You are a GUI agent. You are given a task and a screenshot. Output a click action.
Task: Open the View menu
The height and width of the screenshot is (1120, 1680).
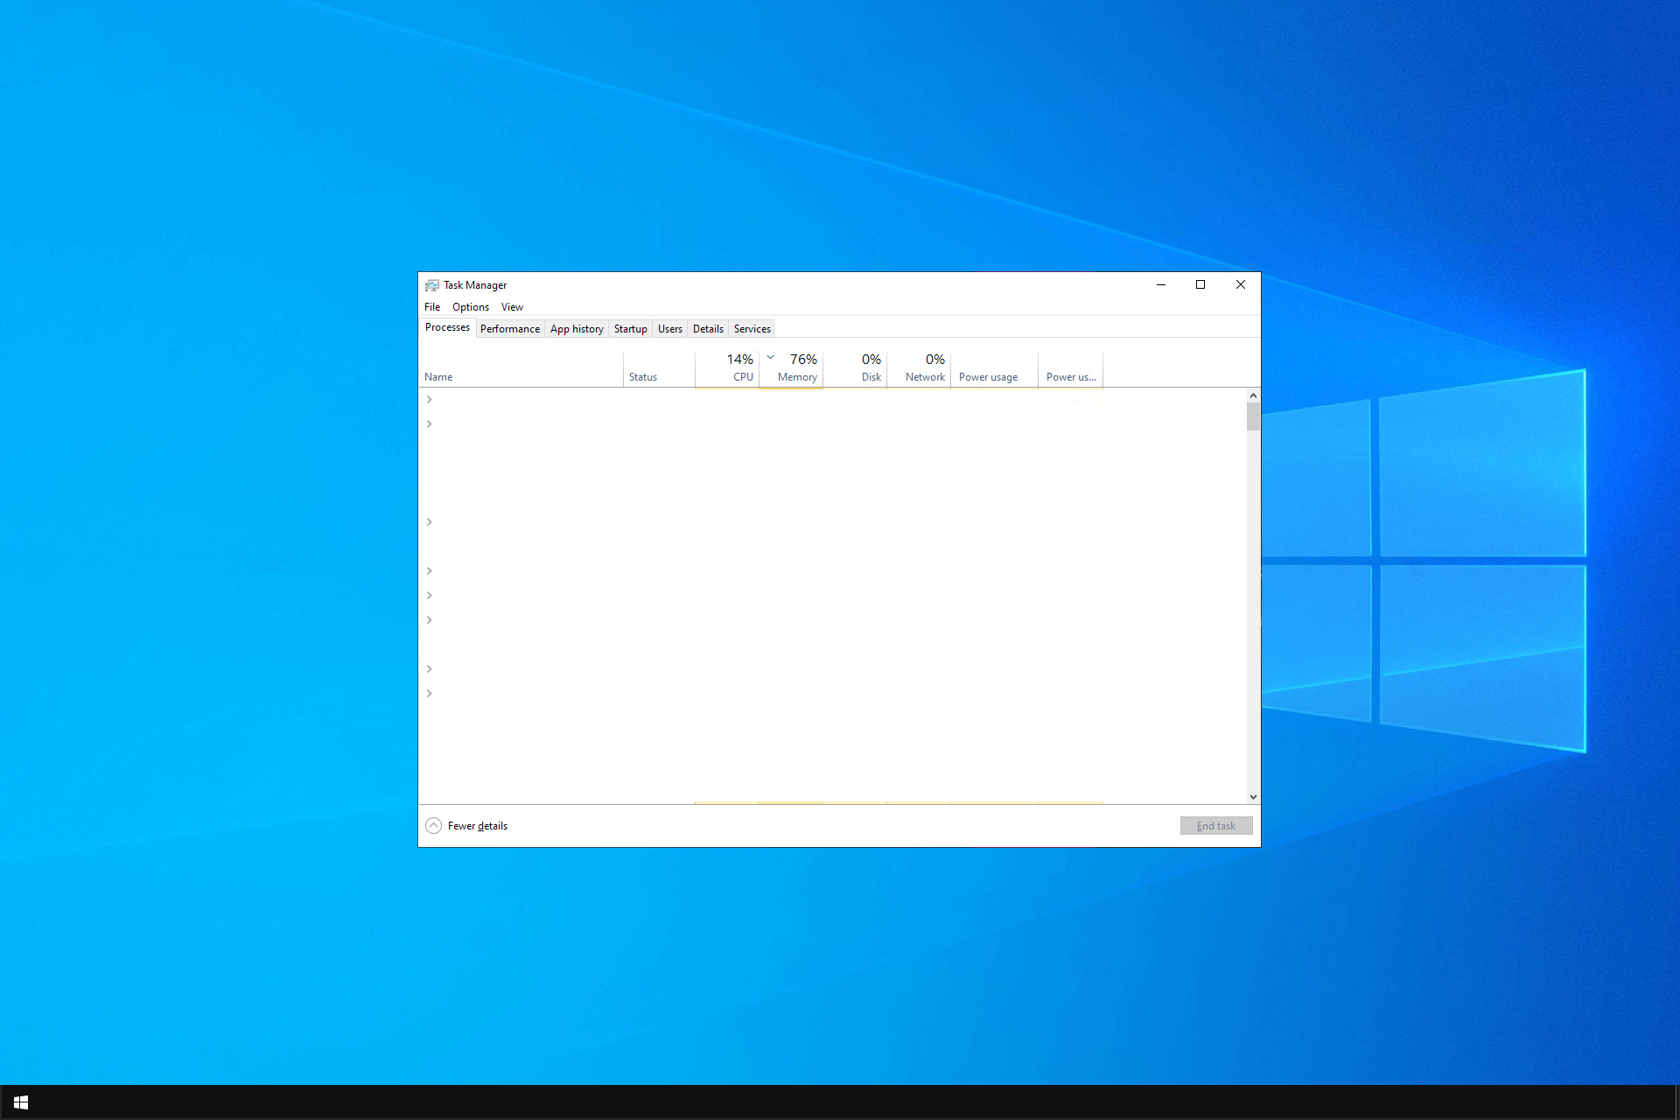point(512,307)
